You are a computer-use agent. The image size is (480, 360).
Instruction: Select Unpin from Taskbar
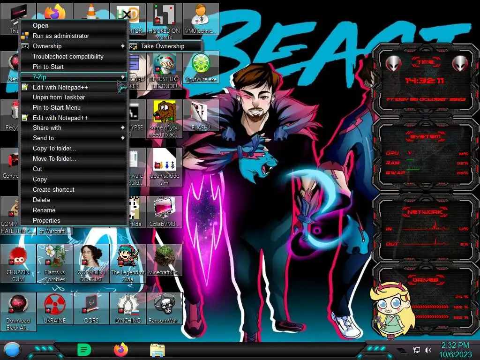click(74, 97)
